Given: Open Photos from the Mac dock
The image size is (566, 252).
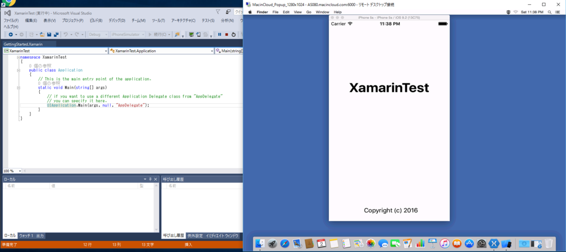Looking at the screenshot, I should [x=371, y=244].
